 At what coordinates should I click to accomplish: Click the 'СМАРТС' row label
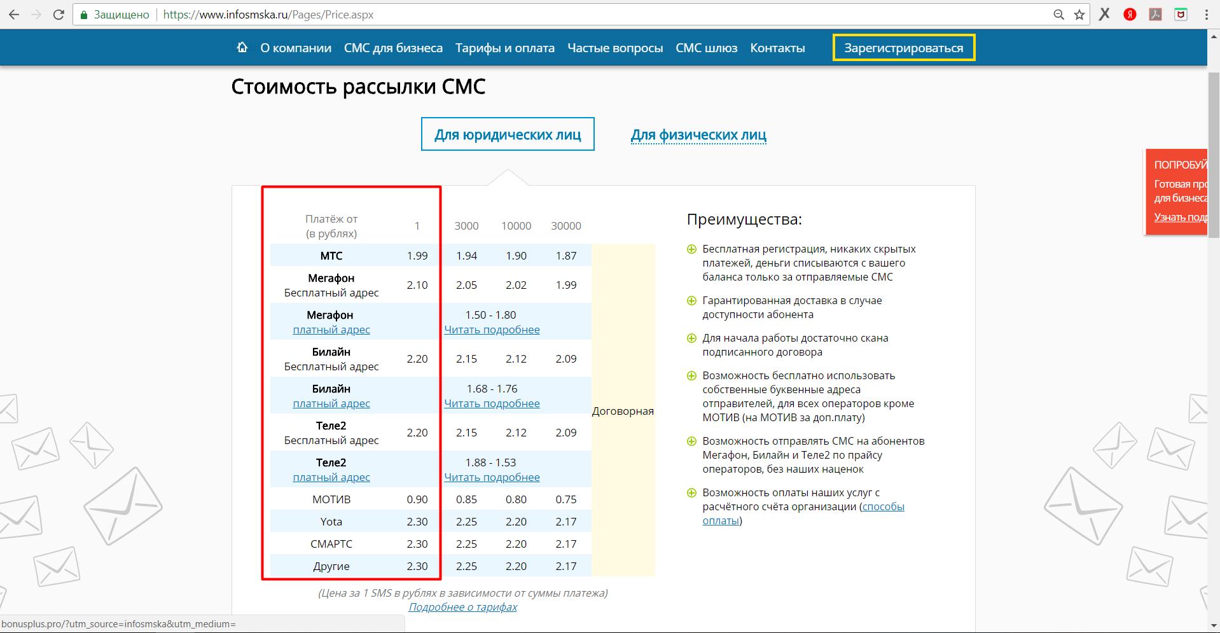pos(331,544)
